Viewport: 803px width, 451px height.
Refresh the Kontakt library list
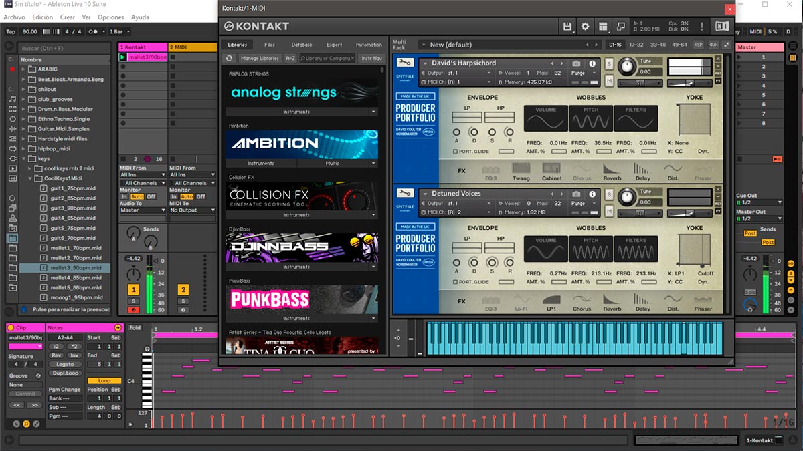(230, 58)
